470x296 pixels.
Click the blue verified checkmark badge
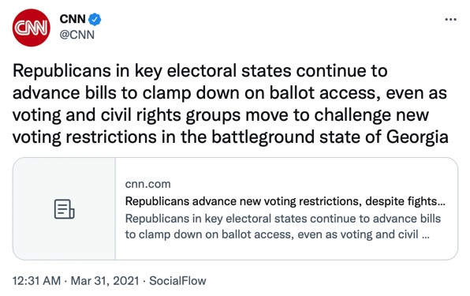[95, 19]
